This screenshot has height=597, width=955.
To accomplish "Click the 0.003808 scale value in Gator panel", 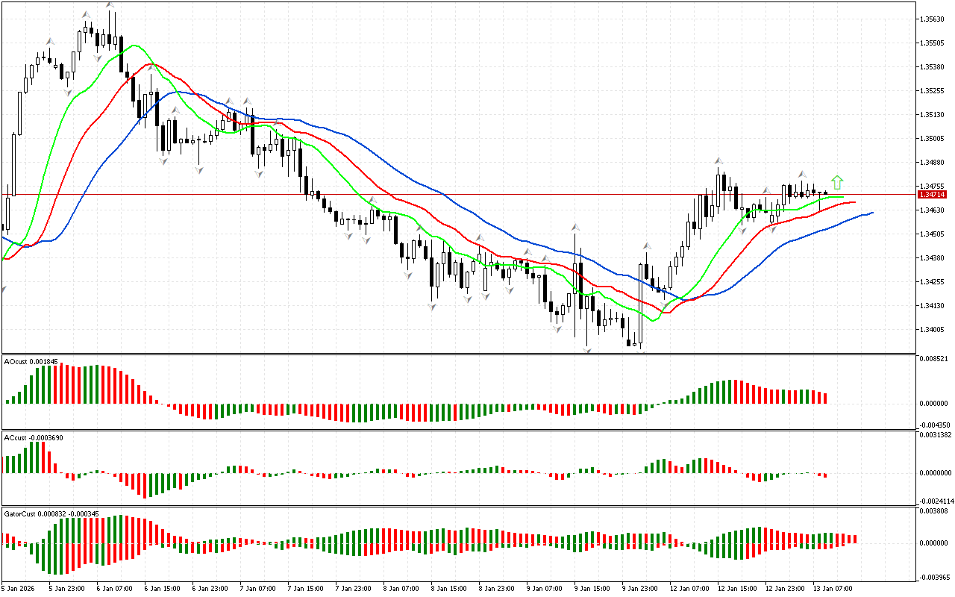I will (936, 511).
